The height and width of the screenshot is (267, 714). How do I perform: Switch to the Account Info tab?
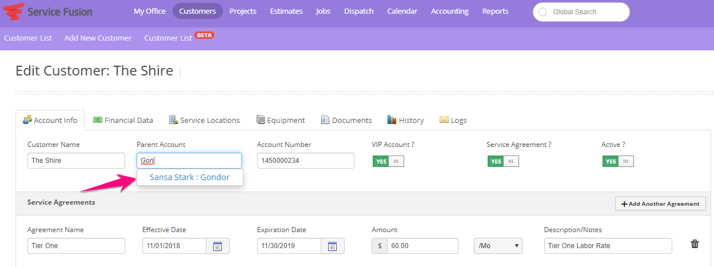pyautogui.click(x=50, y=120)
